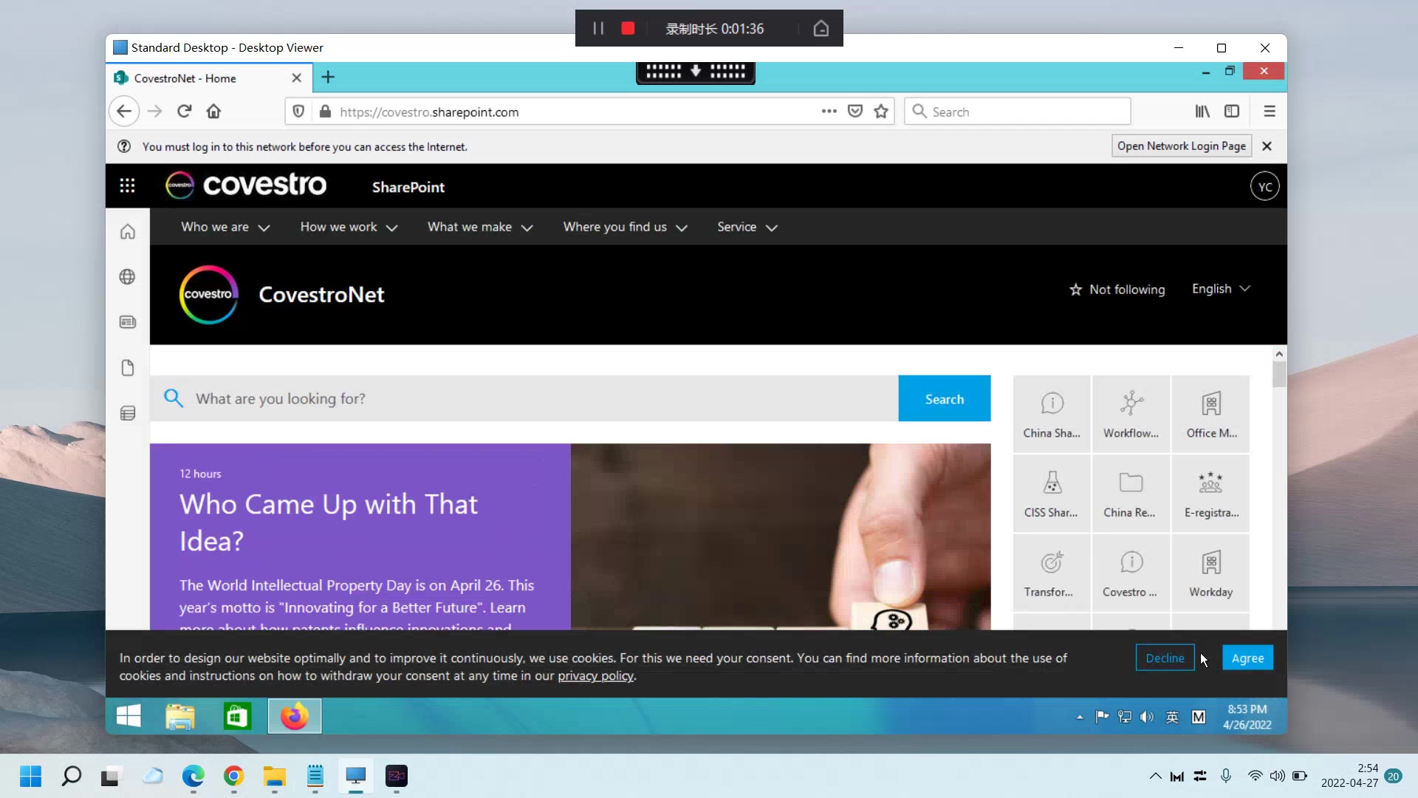Expand the Who we are menu
Viewport: 1418px width, 798px height.
(x=225, y=227)
